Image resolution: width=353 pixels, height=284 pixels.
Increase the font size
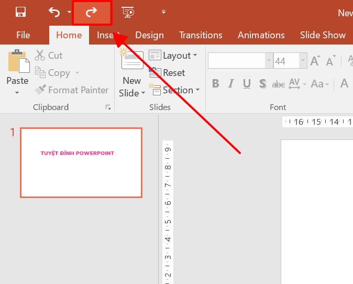(315, 61)
